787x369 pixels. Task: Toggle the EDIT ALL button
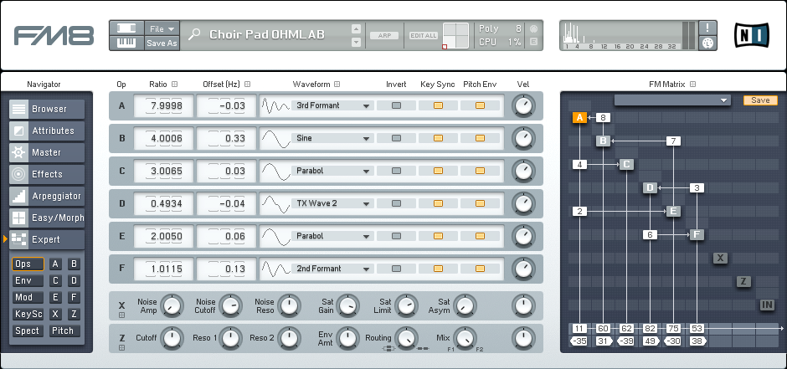(424, 36)
